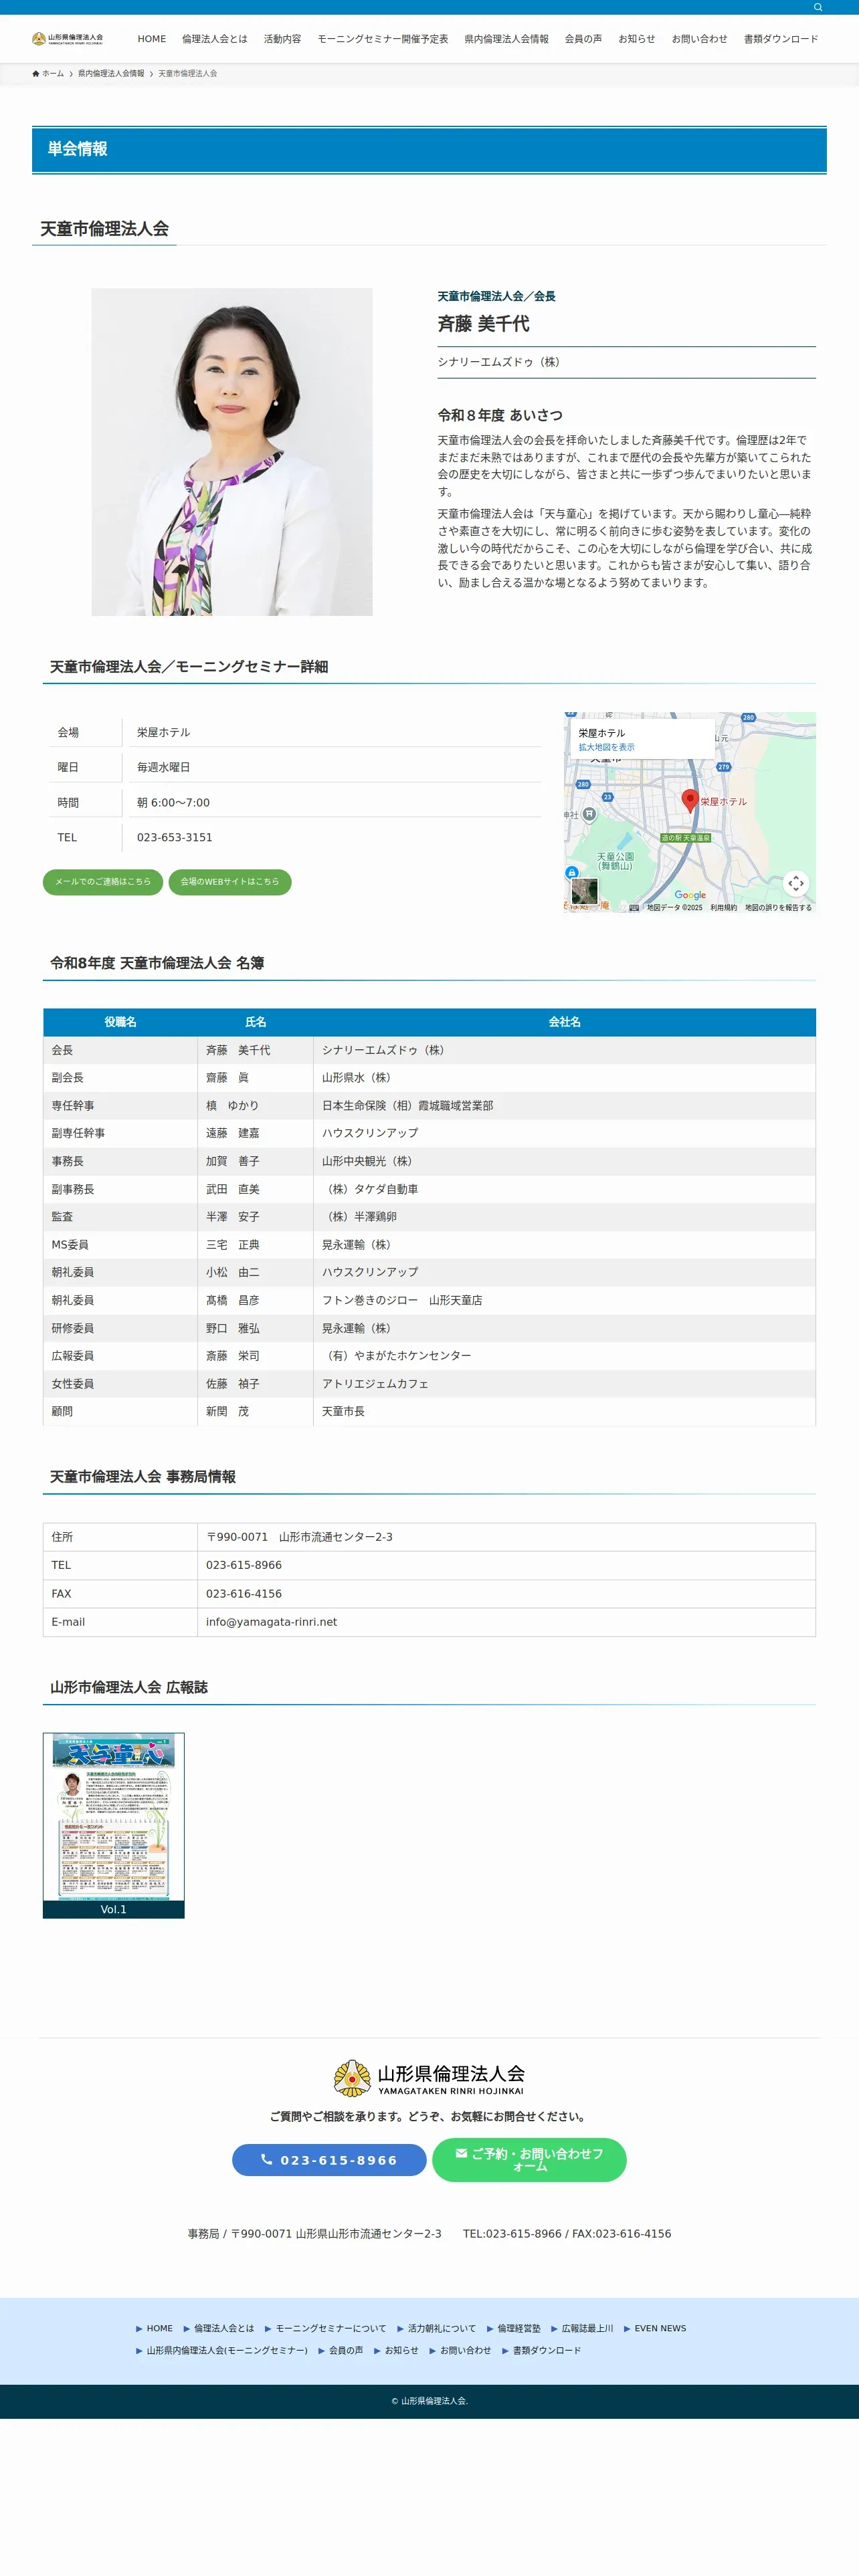
Task: Click footer 書類ダウンロード link
Action: pyautogui.click(x=547, y=2350)
